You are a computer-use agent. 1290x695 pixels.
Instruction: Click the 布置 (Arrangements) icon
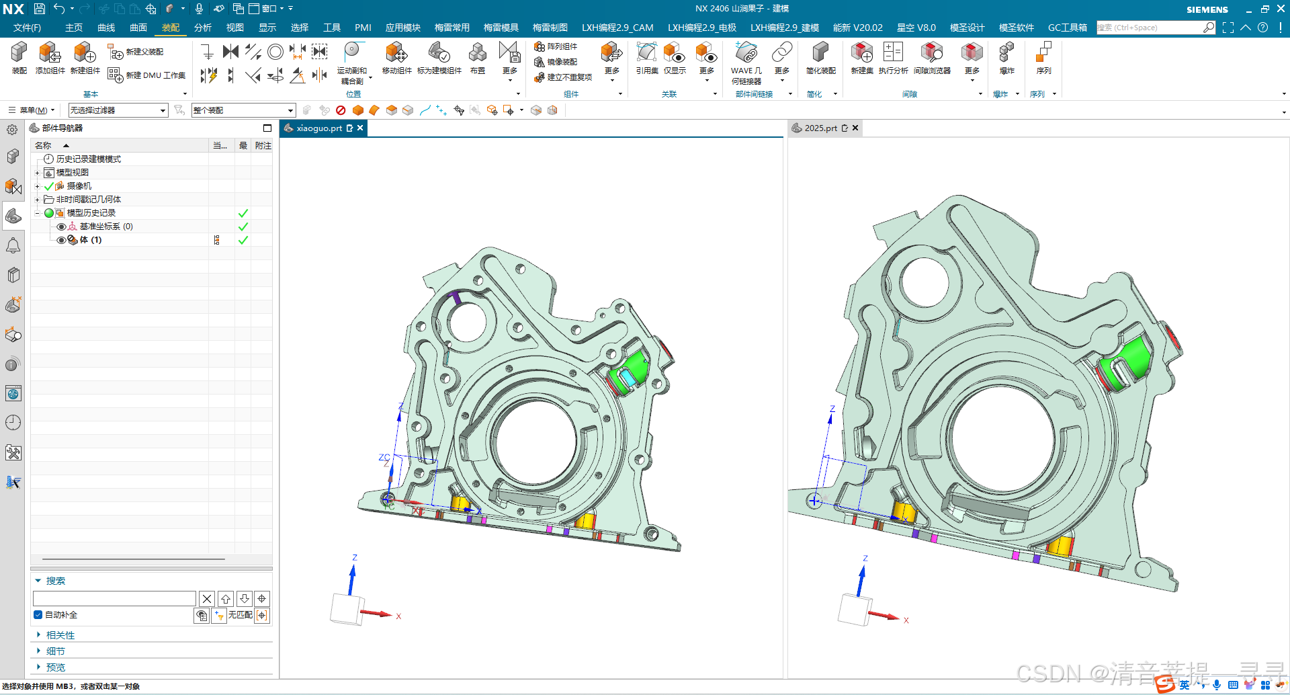[477, 52]
